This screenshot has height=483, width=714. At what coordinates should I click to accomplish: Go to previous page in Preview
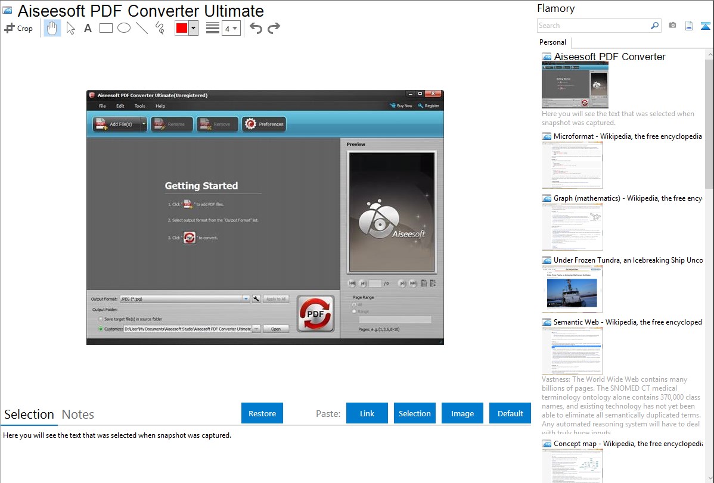[x=363, y=283]
